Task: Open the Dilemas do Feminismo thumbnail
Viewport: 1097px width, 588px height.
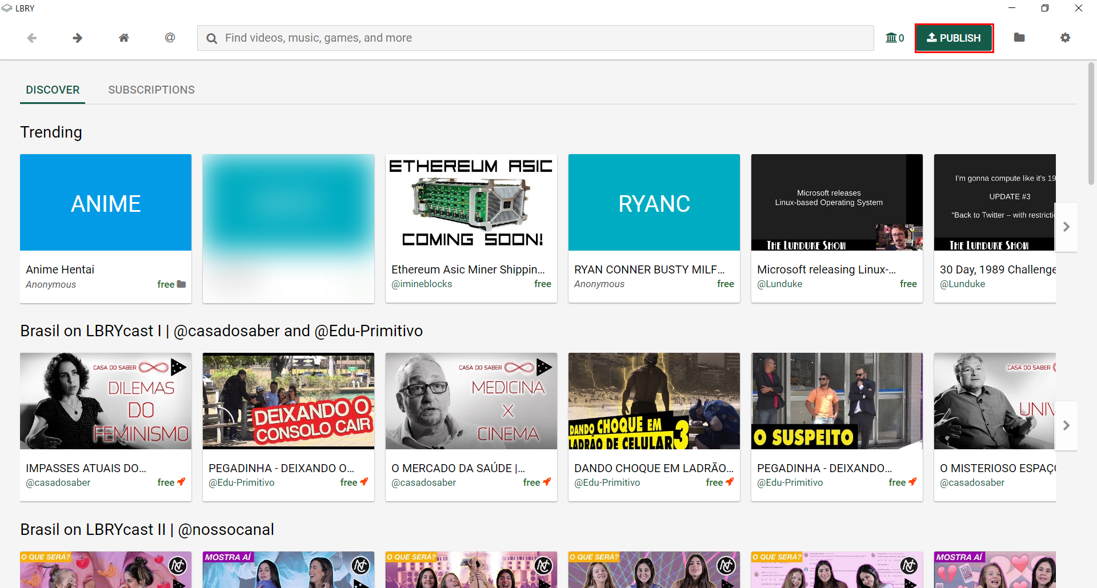Action: (106, 401)
